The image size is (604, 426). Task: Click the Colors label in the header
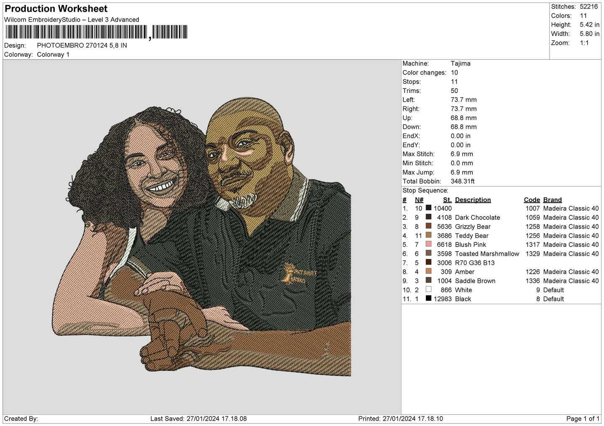[561, 16]
